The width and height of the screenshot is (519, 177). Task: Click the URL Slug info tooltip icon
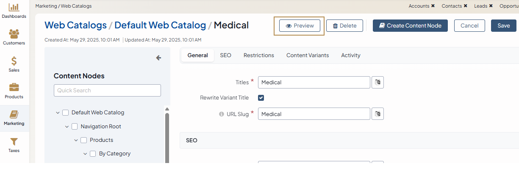[x=221, y=114]
